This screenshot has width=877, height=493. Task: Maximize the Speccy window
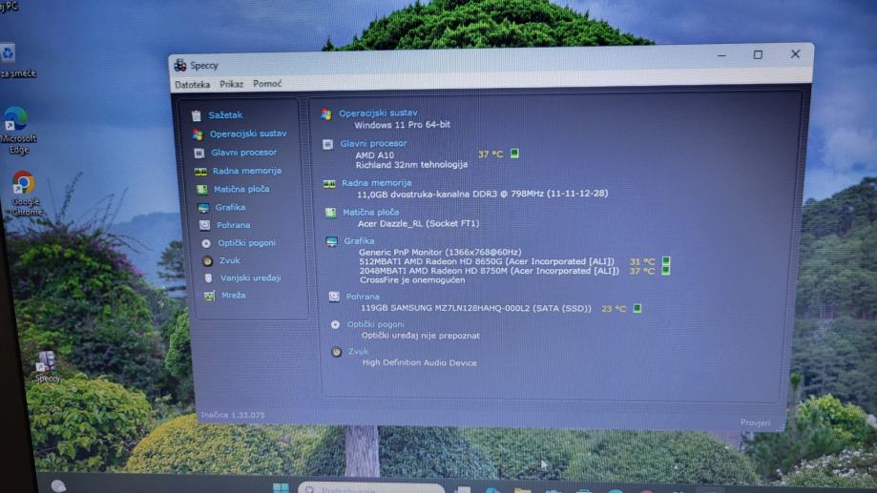click(758, 54)
